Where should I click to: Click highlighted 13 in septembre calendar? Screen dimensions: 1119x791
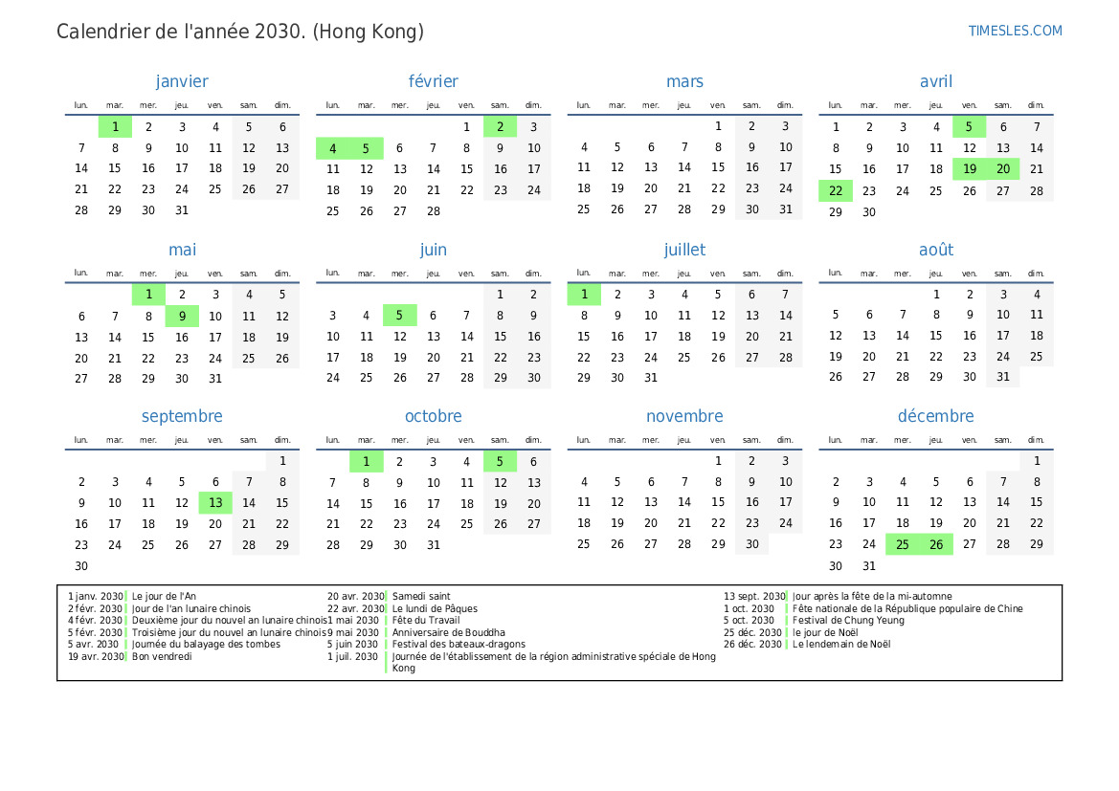[x=215, y=503]
